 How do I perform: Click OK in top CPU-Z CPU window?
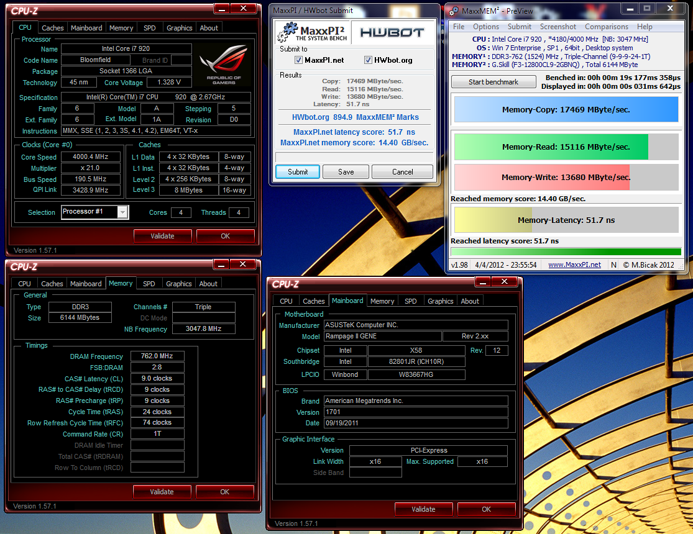(x=225, y=236)
